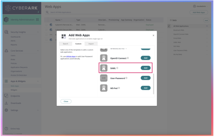The width and height of the screenshot is (214, 137).
Task: Collapse the Apps & Widgets section
Action: point(38,81)
